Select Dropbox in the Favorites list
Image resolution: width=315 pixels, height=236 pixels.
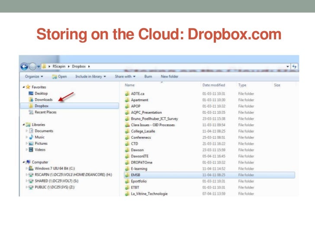click(x=70, y=106)
